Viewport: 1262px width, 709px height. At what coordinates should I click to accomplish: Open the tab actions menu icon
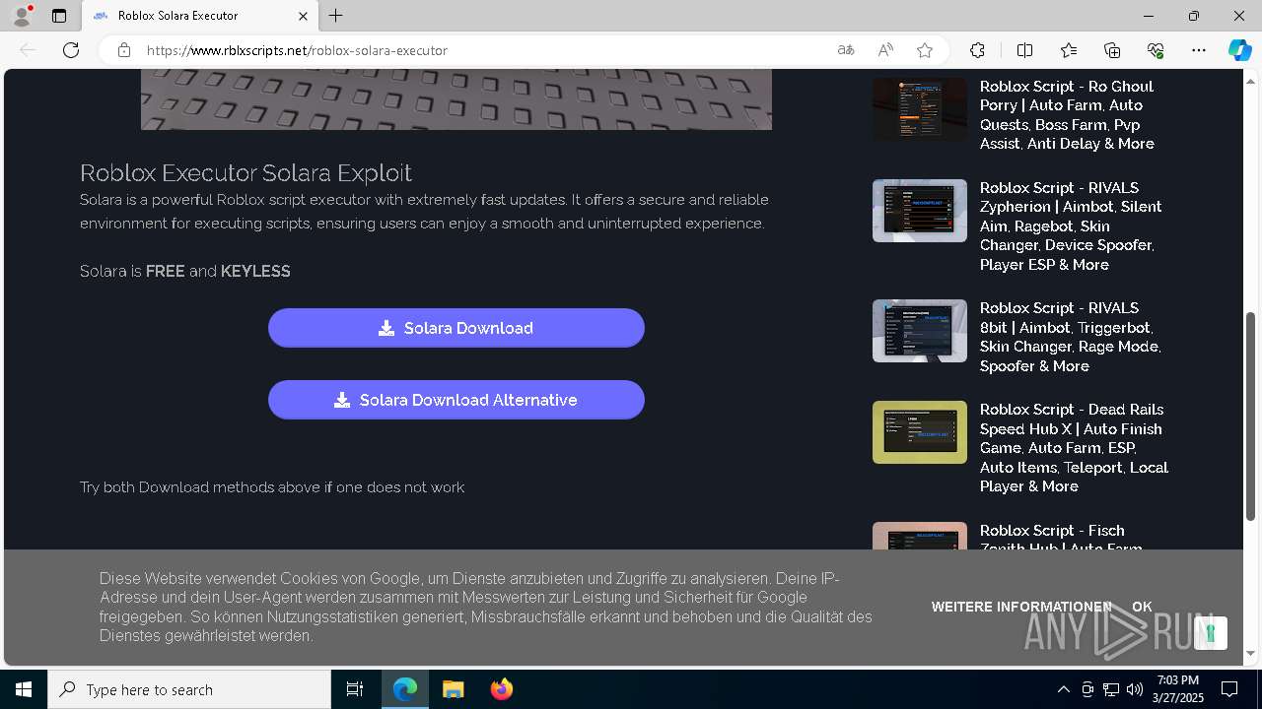coord(59,16)
